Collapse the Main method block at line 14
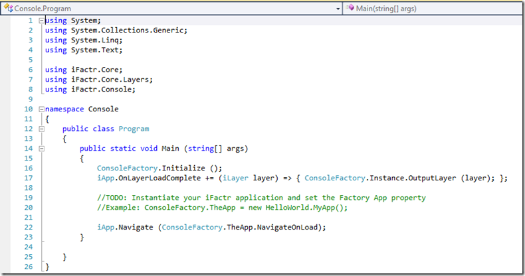Image resolution: width=525 pixels, height=276 pixels. pos(41,149)
